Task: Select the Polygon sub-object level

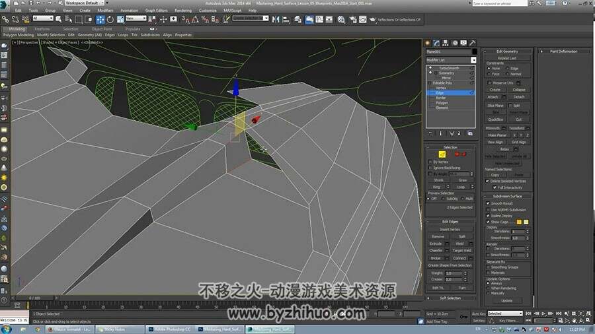Action: point(442,102)
